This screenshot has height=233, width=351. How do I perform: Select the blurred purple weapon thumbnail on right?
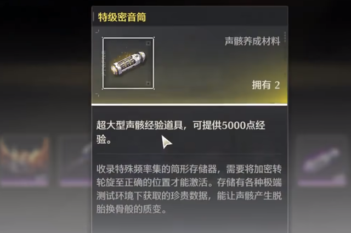point(322,160)
